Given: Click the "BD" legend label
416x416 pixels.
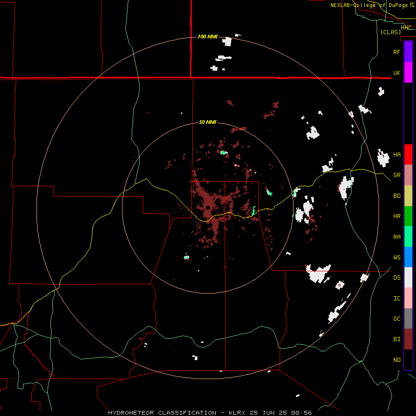Looking at the screenshot, I should pyautogui.click(x=397, y=196).
